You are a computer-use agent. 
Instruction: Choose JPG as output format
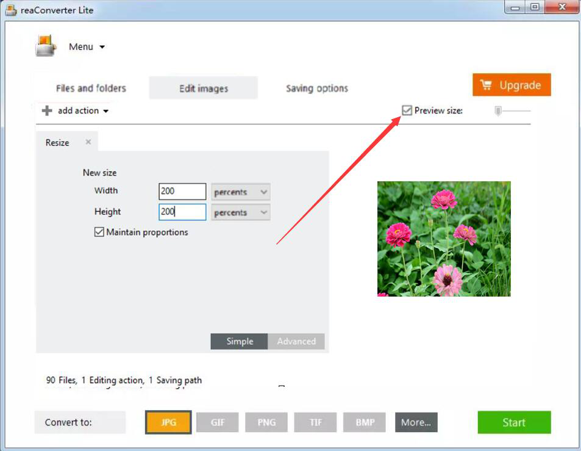pyautogui.click(x=168, y=422)
